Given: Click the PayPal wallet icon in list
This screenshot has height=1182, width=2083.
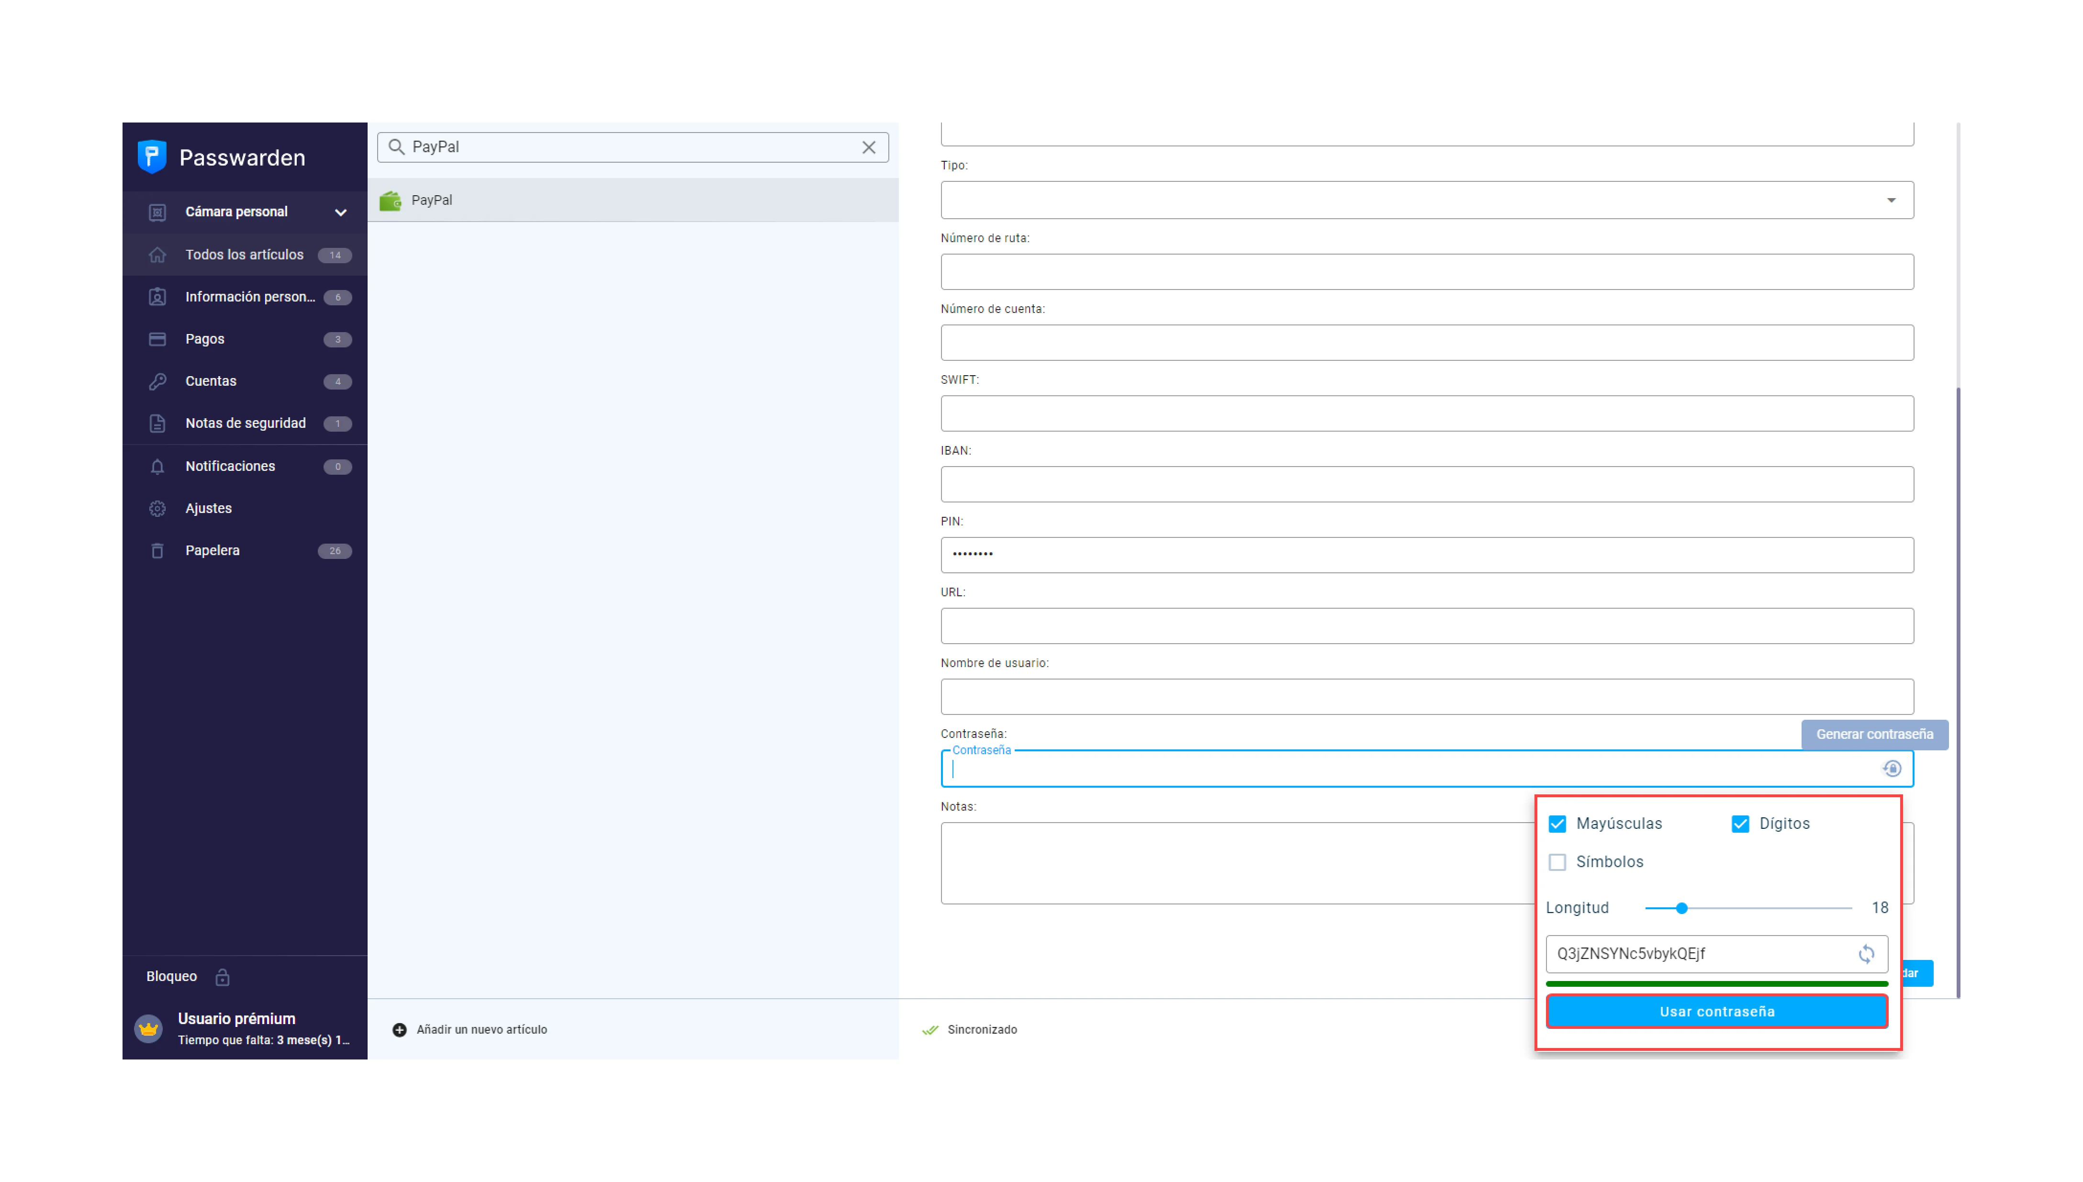Looking at the screenshot, I should click(391, 200).
